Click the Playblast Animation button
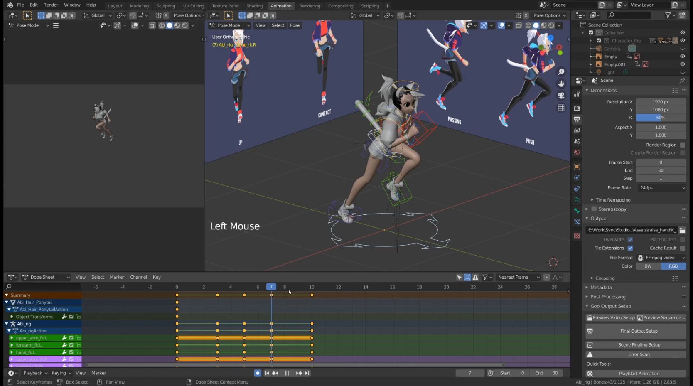The width and height of the screenshot is (693, 386). click(639, 374)
